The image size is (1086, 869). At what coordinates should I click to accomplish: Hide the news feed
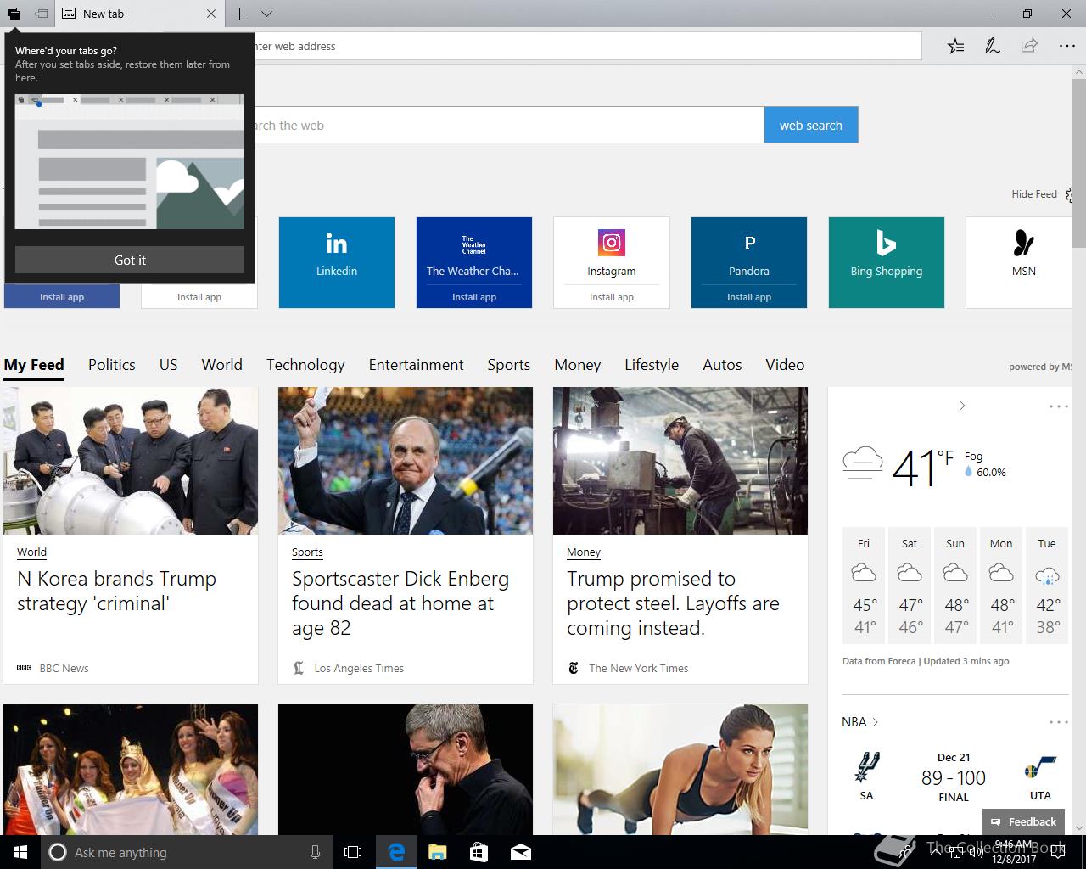1033,194
